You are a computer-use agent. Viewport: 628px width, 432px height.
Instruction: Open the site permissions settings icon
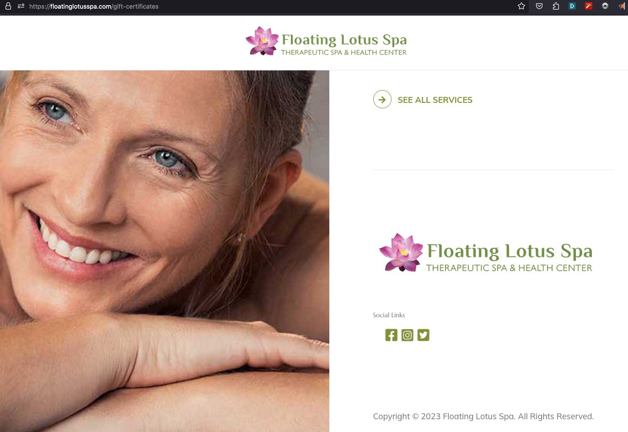(21, 6)
